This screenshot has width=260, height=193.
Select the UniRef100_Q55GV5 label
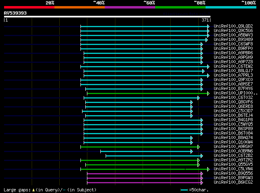[233, 165]
